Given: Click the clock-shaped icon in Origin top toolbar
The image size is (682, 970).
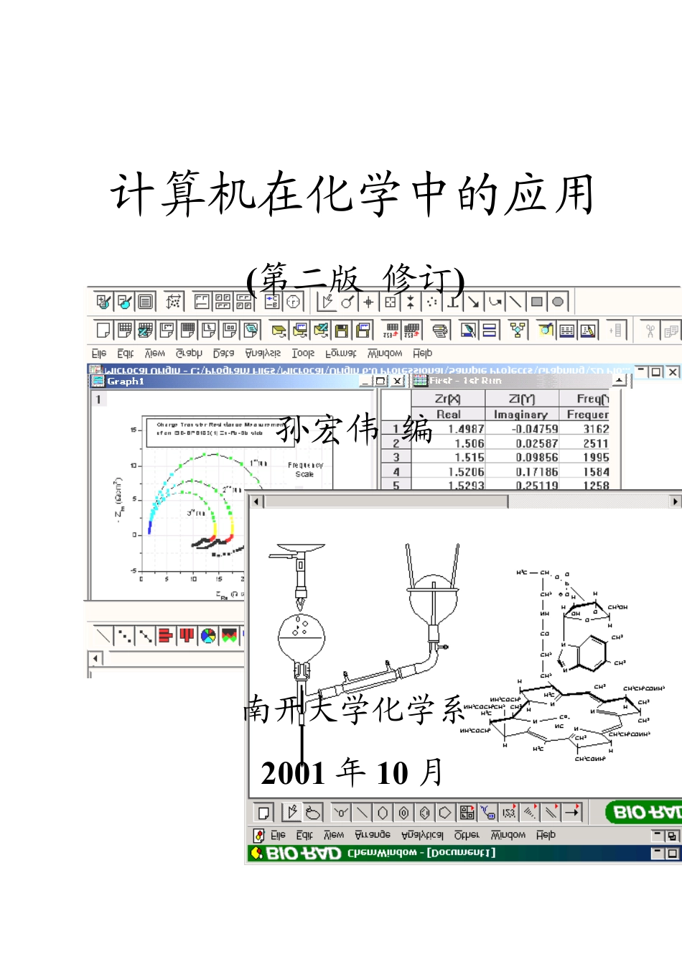Looking at the screenshot, I should pos(293,302).
